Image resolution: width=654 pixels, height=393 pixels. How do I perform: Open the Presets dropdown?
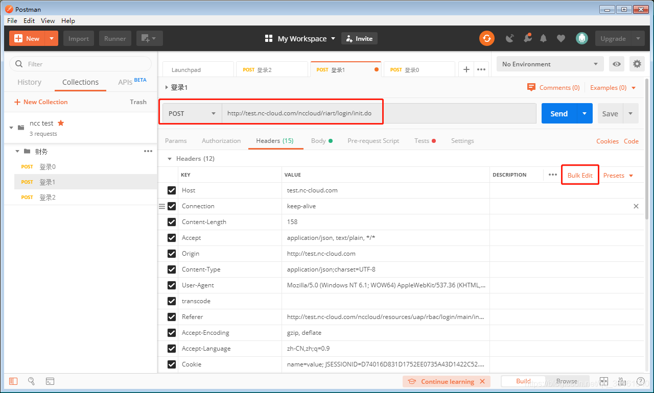(x=618, y=175)
